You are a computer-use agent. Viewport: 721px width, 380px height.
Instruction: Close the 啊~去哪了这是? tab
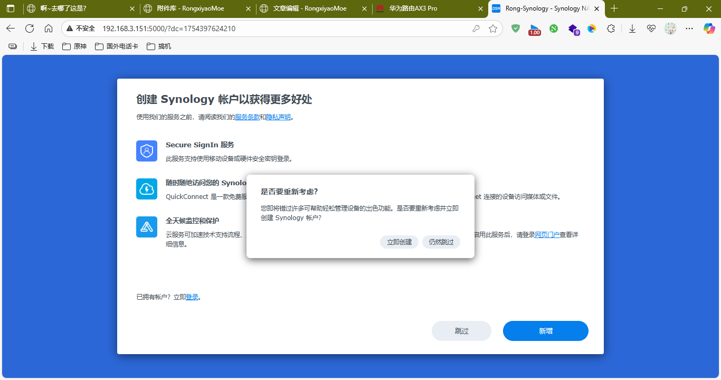coord(132,8)
